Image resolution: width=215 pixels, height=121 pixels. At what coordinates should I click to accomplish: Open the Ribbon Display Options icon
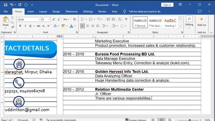(180, 5)
